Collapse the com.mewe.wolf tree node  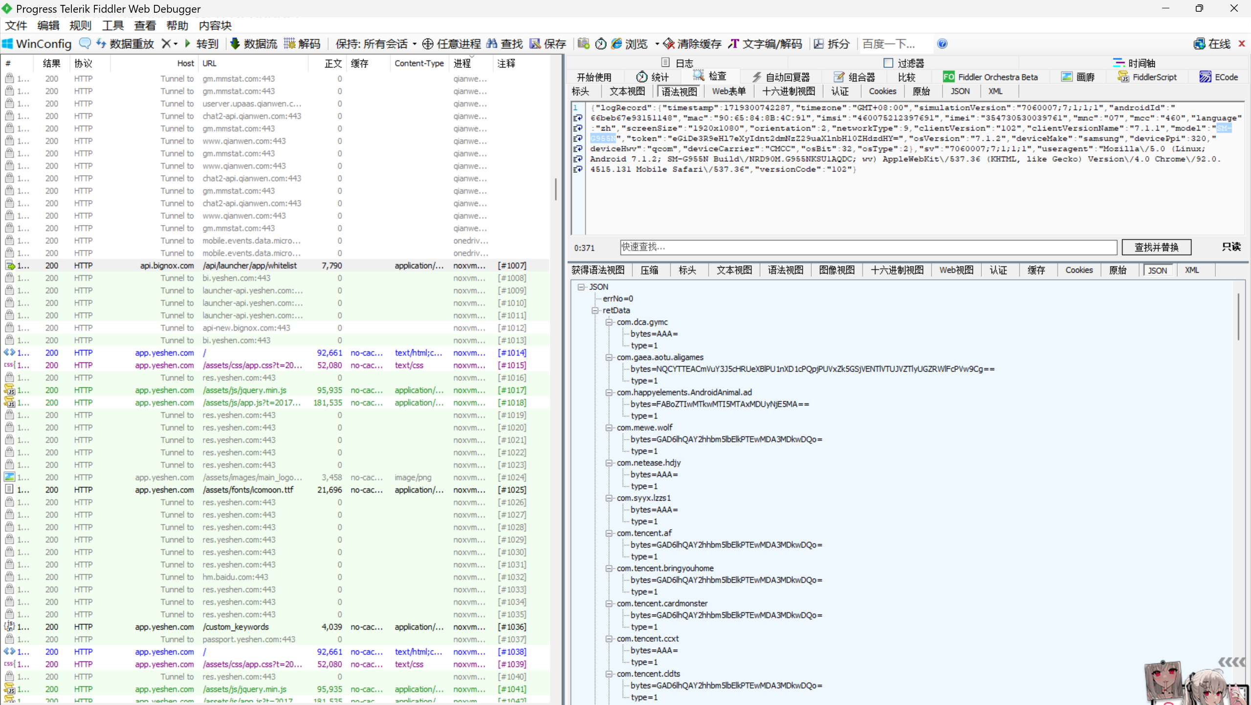(609, 427)
